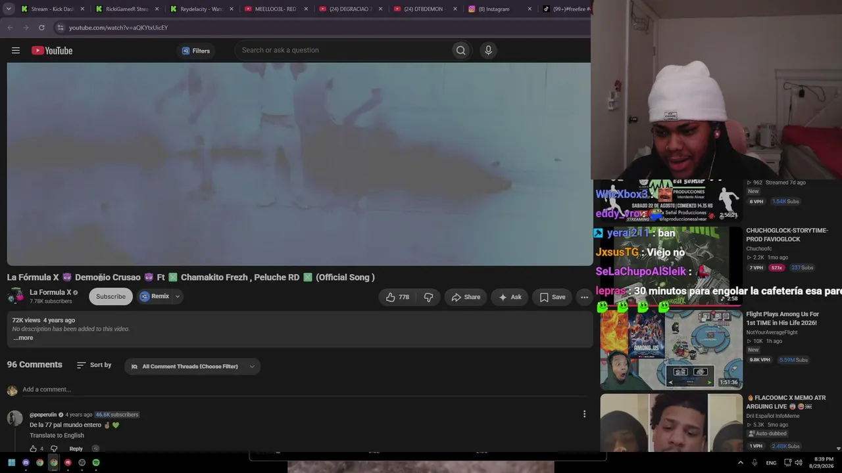Open the ENG language switcher
The height and width of the screenshot is (473, 842).
click(772, 462)
